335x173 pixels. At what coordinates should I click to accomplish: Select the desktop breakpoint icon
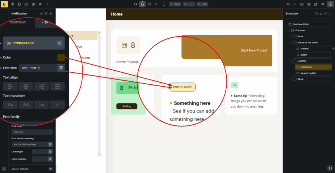(x=143, y=4)
